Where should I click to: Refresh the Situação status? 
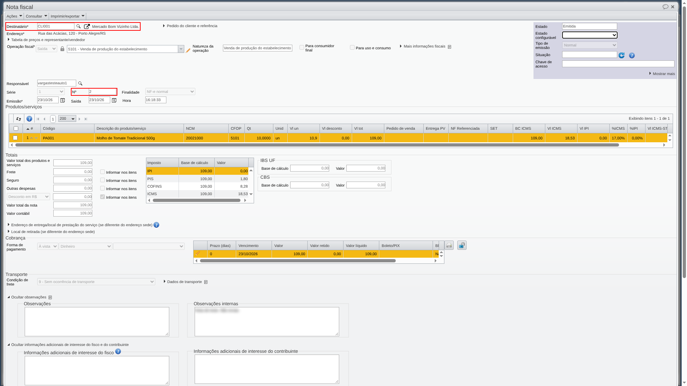[x=622, y=55]
